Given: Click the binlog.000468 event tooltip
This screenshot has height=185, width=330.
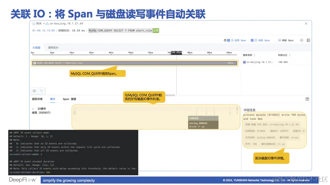Looking at the screenshot, I should pos(203,123).
